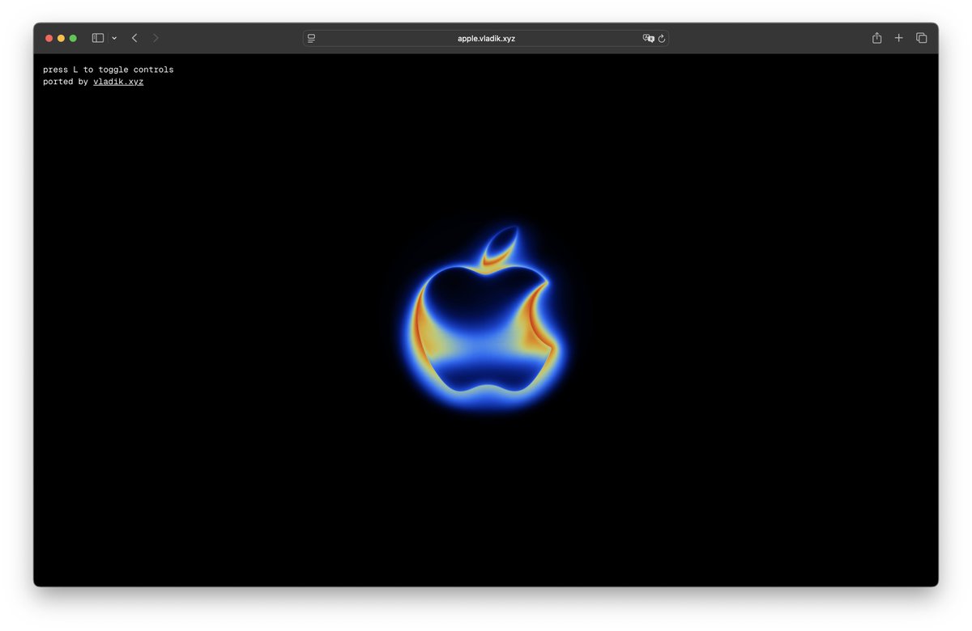Close the Safari window
This screenshot has height=631, width=972.
pyautogui.click(x=49, y=38)
